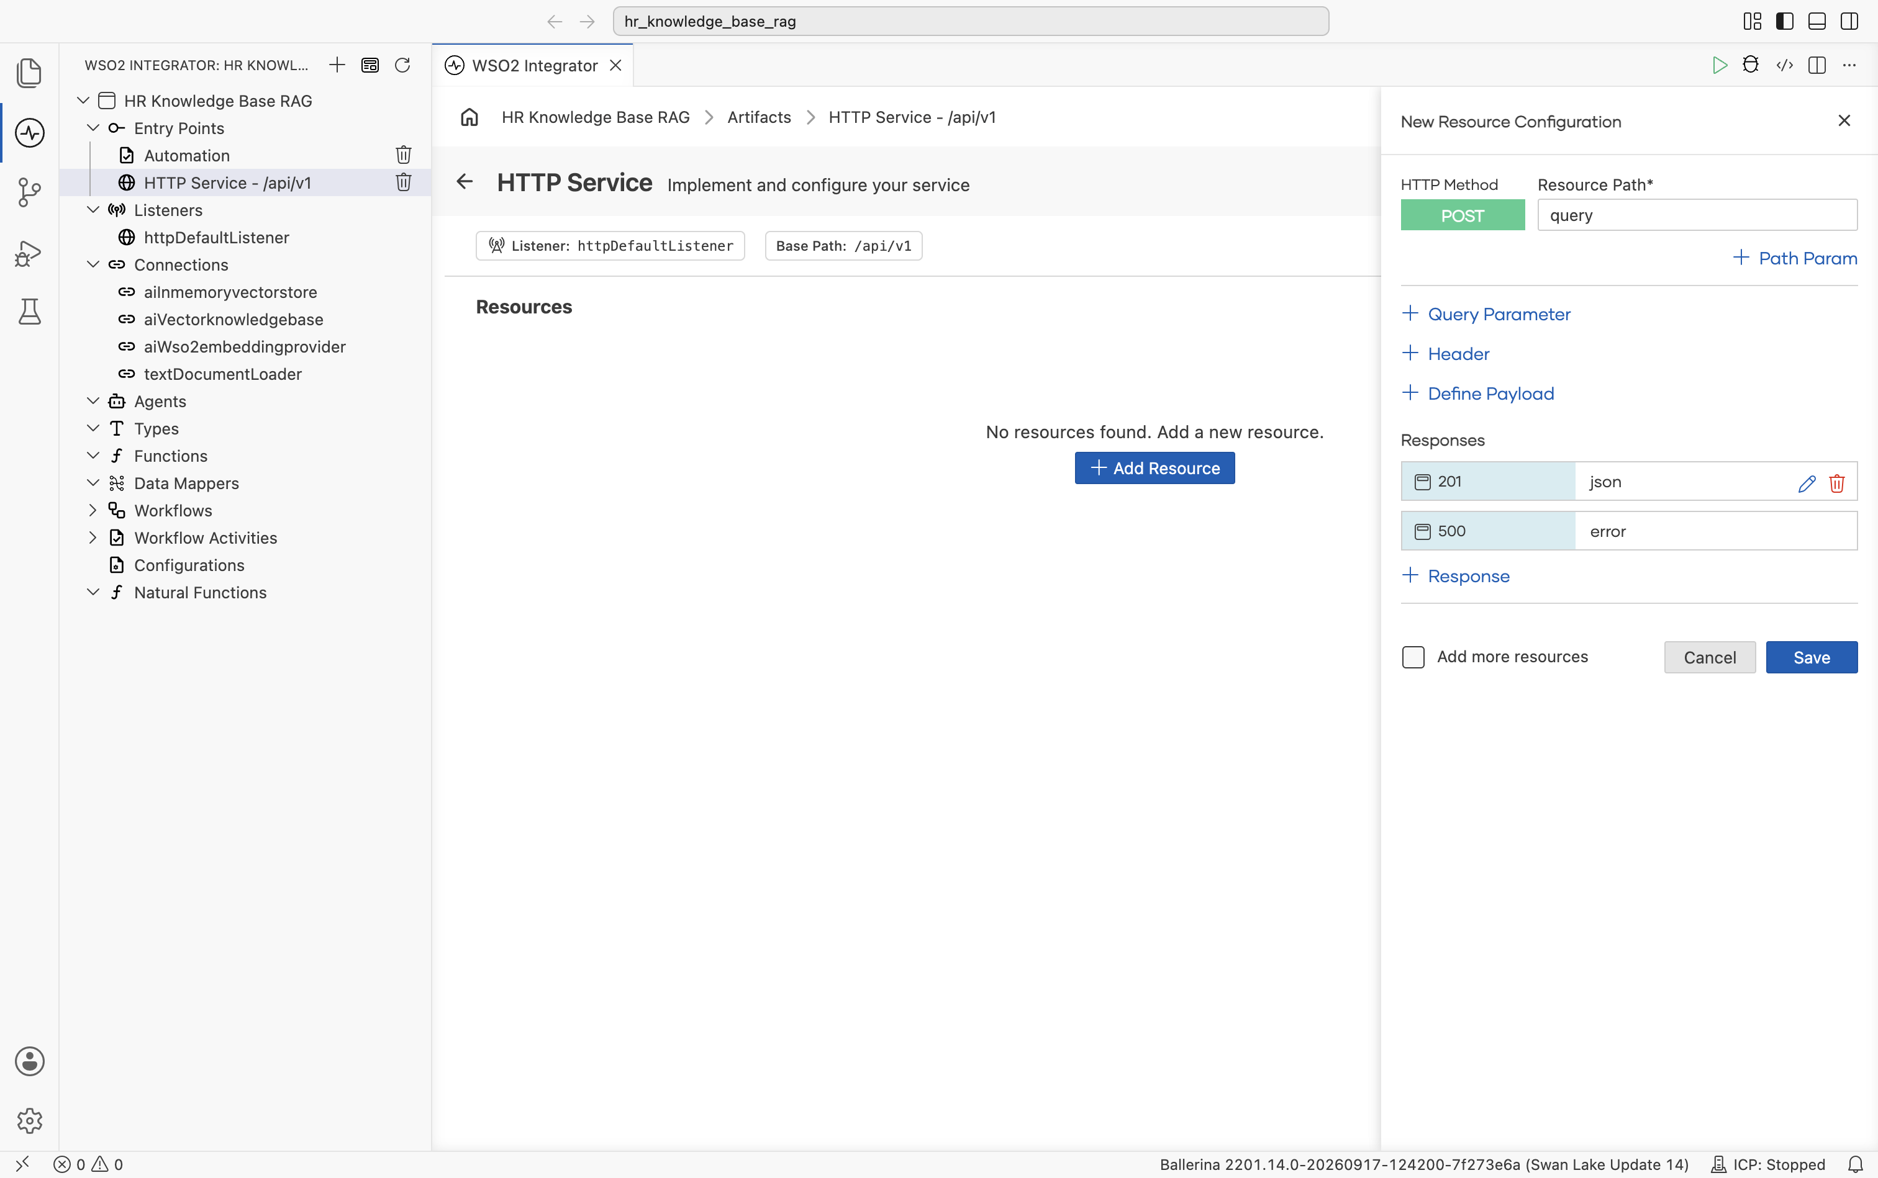Open Artifacts breadcrumb

click(x=758, y=117)
